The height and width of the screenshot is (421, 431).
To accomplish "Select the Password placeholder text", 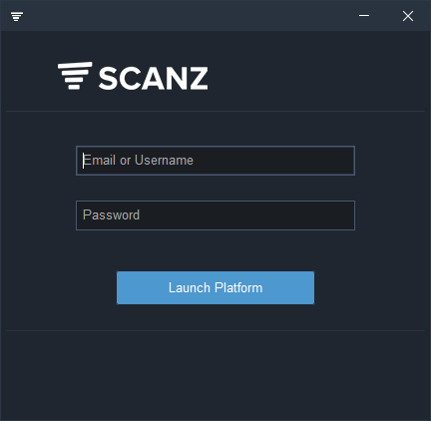I will [x=111, y=214].
